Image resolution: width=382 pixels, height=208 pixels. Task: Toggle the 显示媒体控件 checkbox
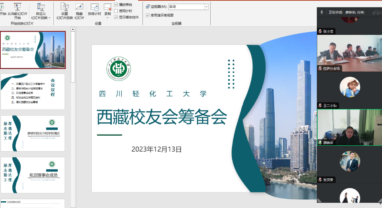coord(116,17)
